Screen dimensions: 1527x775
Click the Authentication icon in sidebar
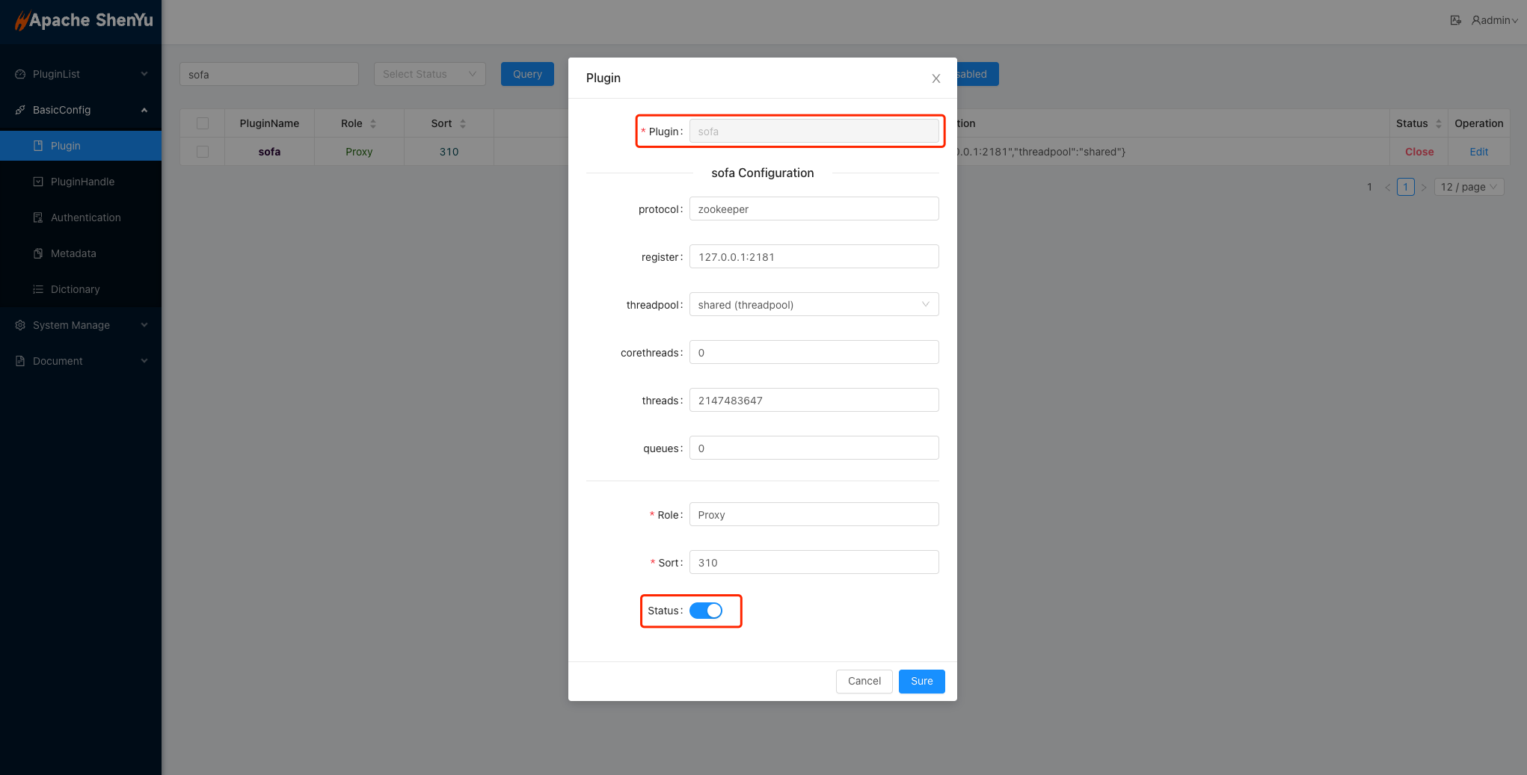point(38,217)
